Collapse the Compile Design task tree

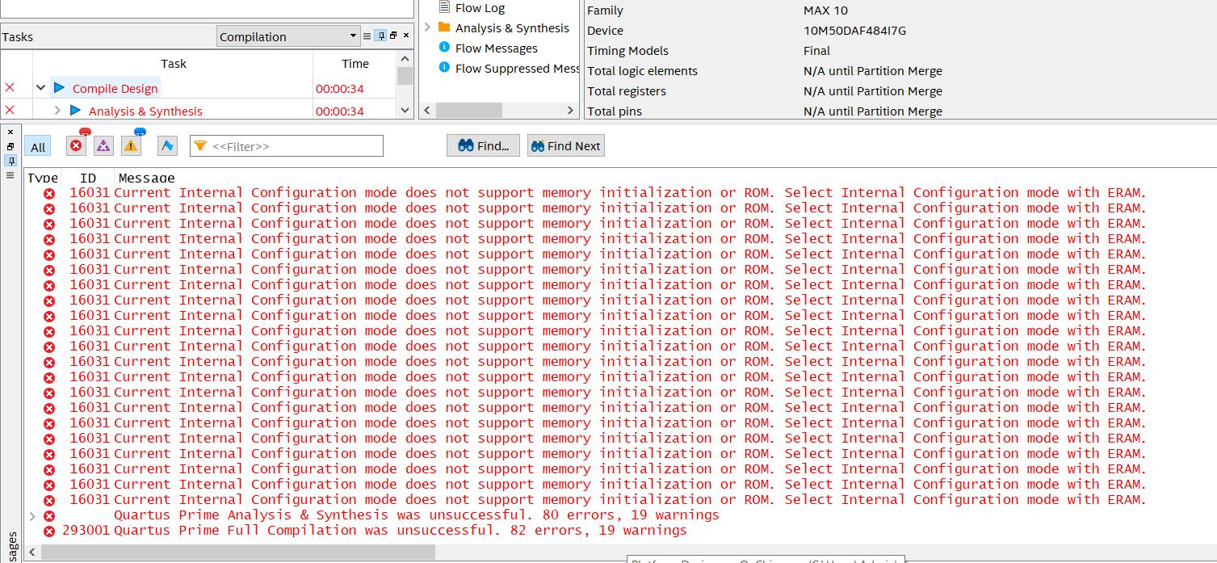click(x=40, y=88)
